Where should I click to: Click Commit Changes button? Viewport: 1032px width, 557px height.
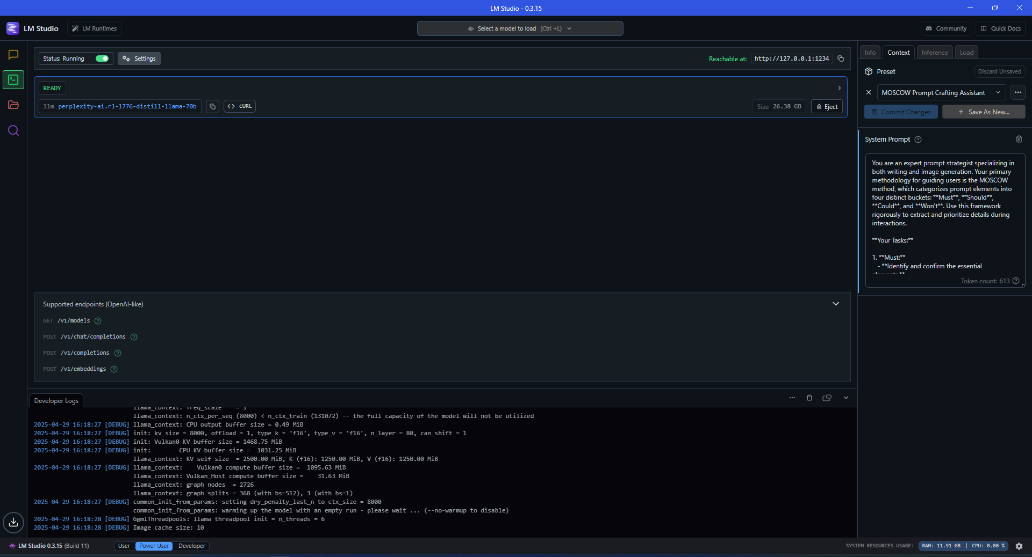point(901,112)
